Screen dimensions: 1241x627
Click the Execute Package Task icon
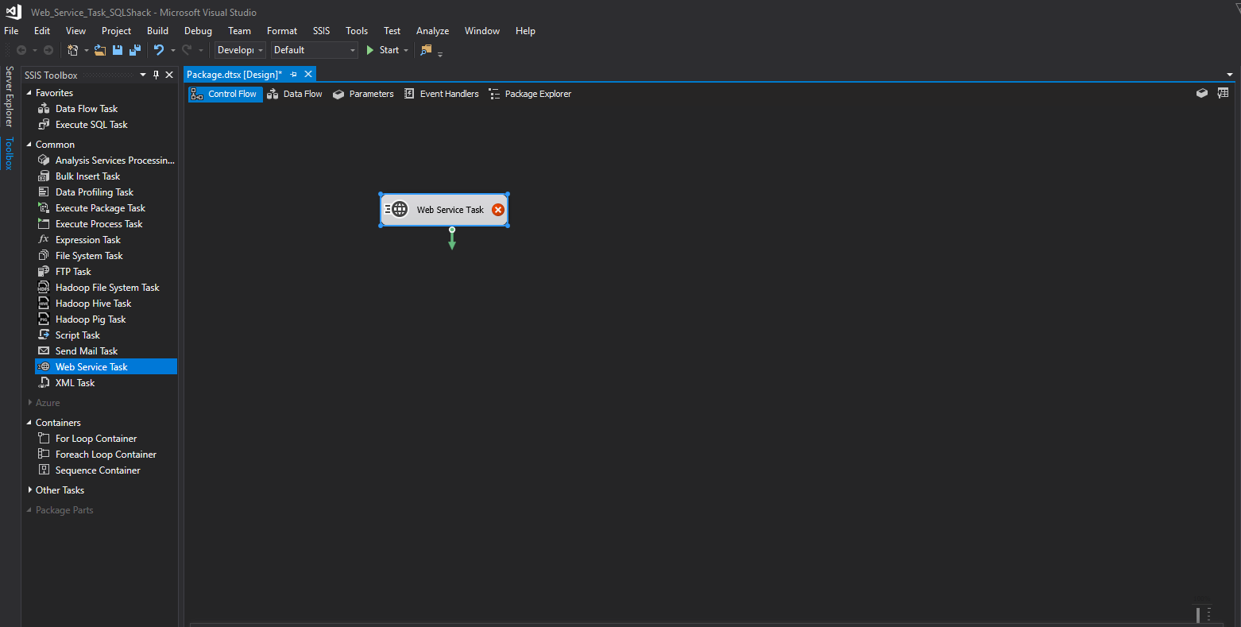(x=44, y=208)
